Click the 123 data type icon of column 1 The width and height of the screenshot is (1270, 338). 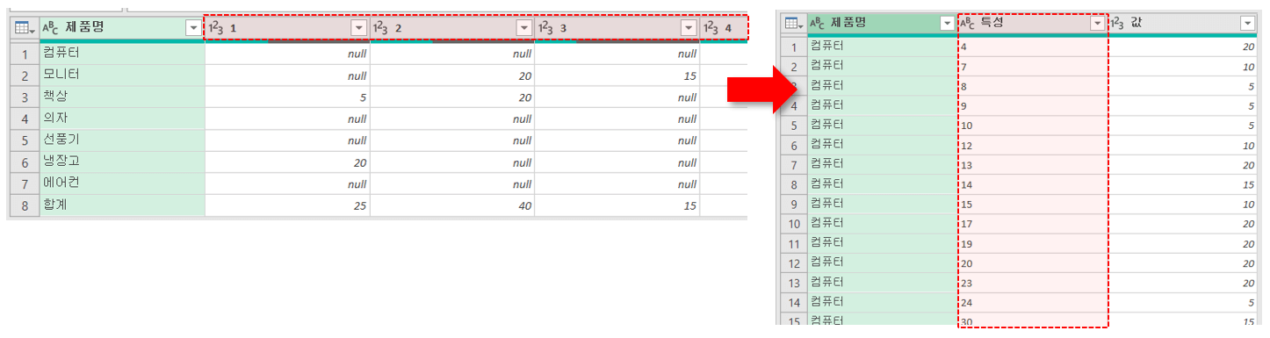[215, 28]
